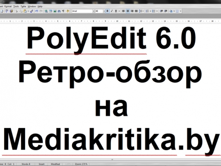The width and height of the screenshot is (221, 166).
Task: Copy selection using the copy icon
Action: [21, 11]
